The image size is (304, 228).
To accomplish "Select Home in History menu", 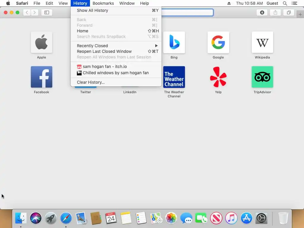I will click(116, 31).
